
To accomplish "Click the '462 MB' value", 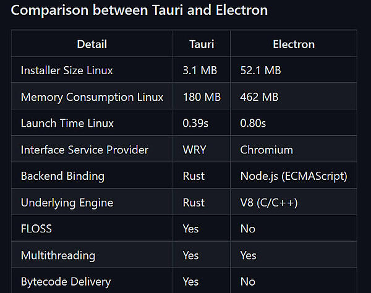I will [x=259, y=97].
